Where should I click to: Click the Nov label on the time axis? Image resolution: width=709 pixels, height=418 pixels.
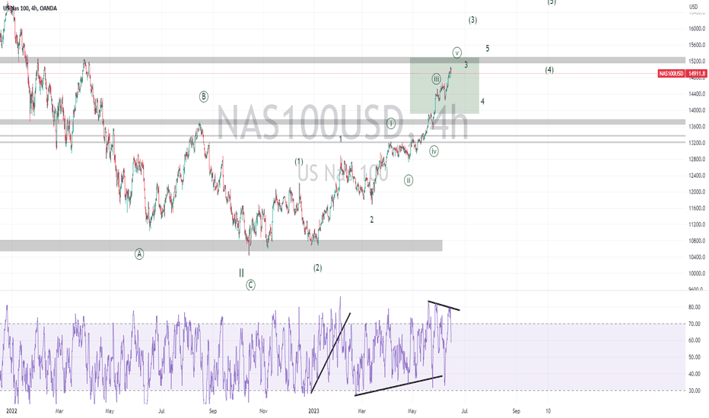[x=264, y=411]
